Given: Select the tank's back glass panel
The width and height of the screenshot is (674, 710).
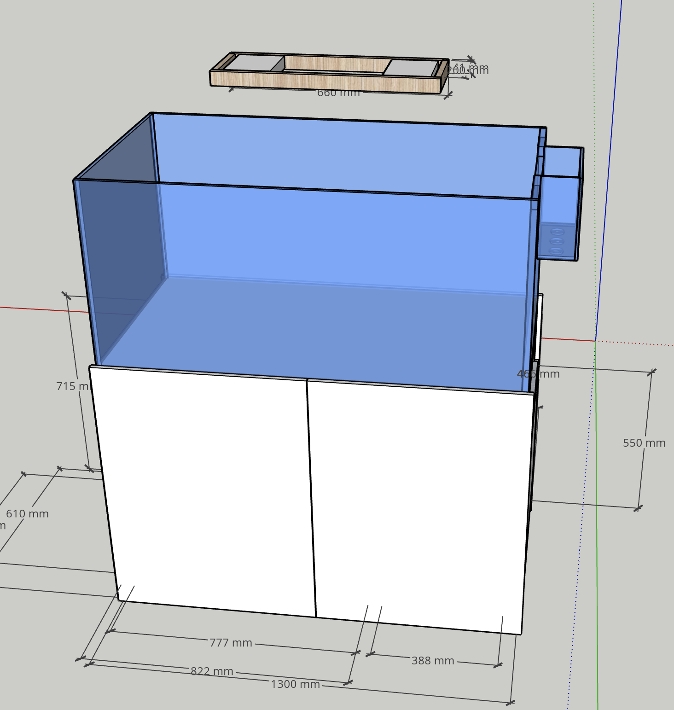Looking at the screenshot, I should point(345,152).
